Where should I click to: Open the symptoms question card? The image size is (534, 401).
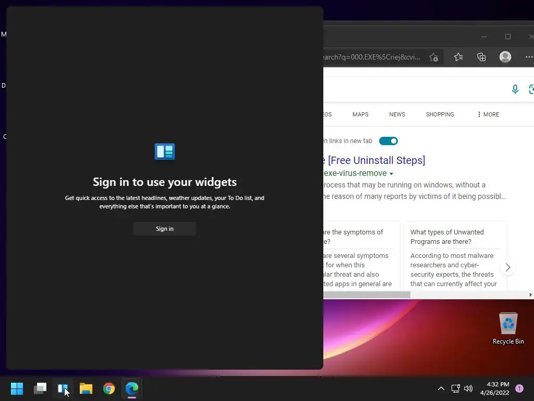[362, 256]
